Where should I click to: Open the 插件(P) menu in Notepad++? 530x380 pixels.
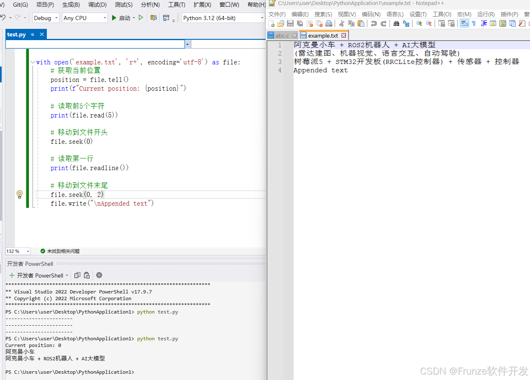click(509, 14)
